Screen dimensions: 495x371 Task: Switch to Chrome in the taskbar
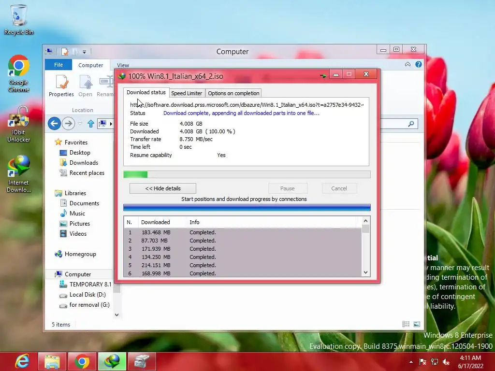pos(82,361)
